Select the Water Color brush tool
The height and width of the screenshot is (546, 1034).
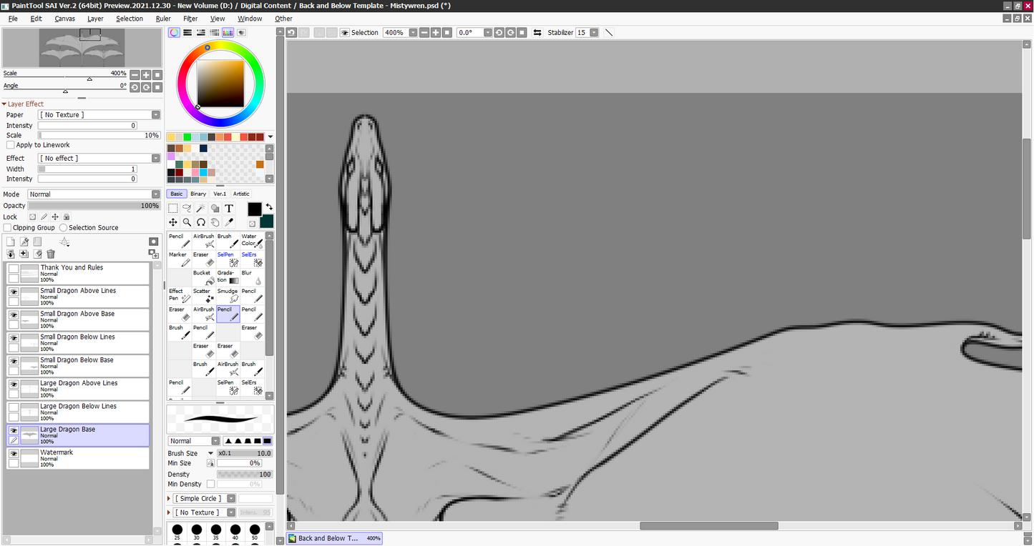click(253, 242)
